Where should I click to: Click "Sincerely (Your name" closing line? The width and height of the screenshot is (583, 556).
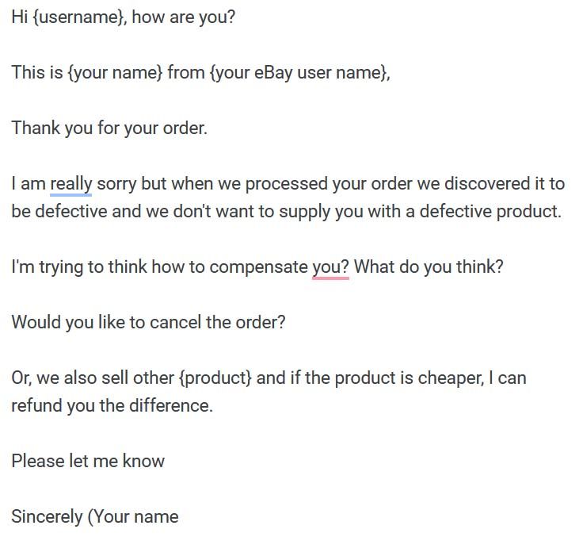[x=95, y=517]
